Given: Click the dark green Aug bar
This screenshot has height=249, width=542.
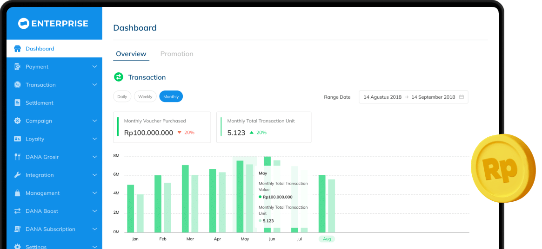Looking at the screenshot, I should point(322,204).
